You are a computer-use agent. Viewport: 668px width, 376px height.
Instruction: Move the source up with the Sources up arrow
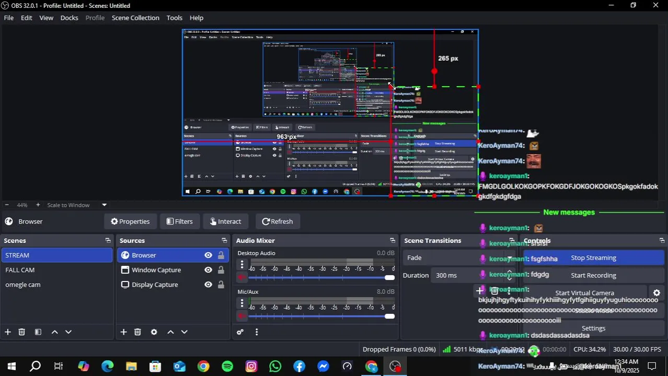pos(170,332)
